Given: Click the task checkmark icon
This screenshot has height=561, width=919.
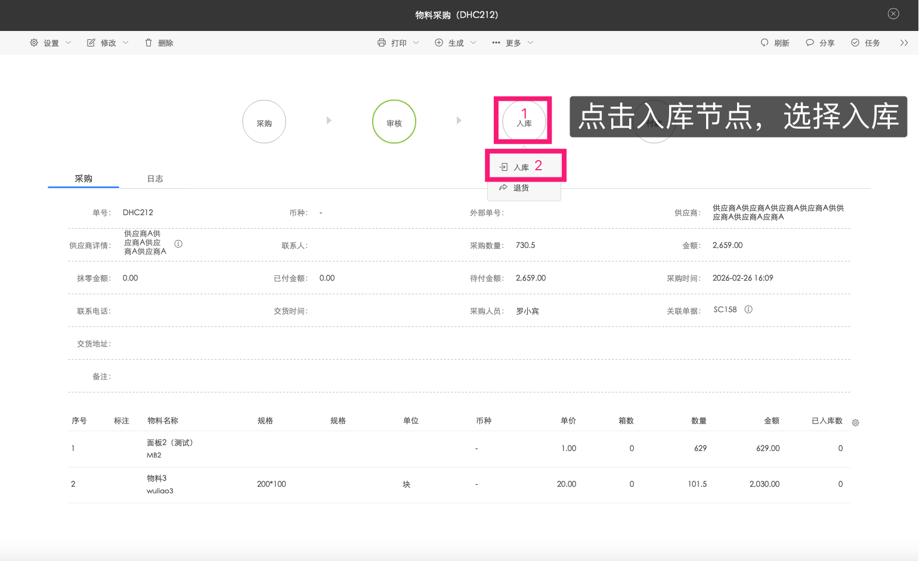Looking at the screenshot, I should click(x=855, y=43).
